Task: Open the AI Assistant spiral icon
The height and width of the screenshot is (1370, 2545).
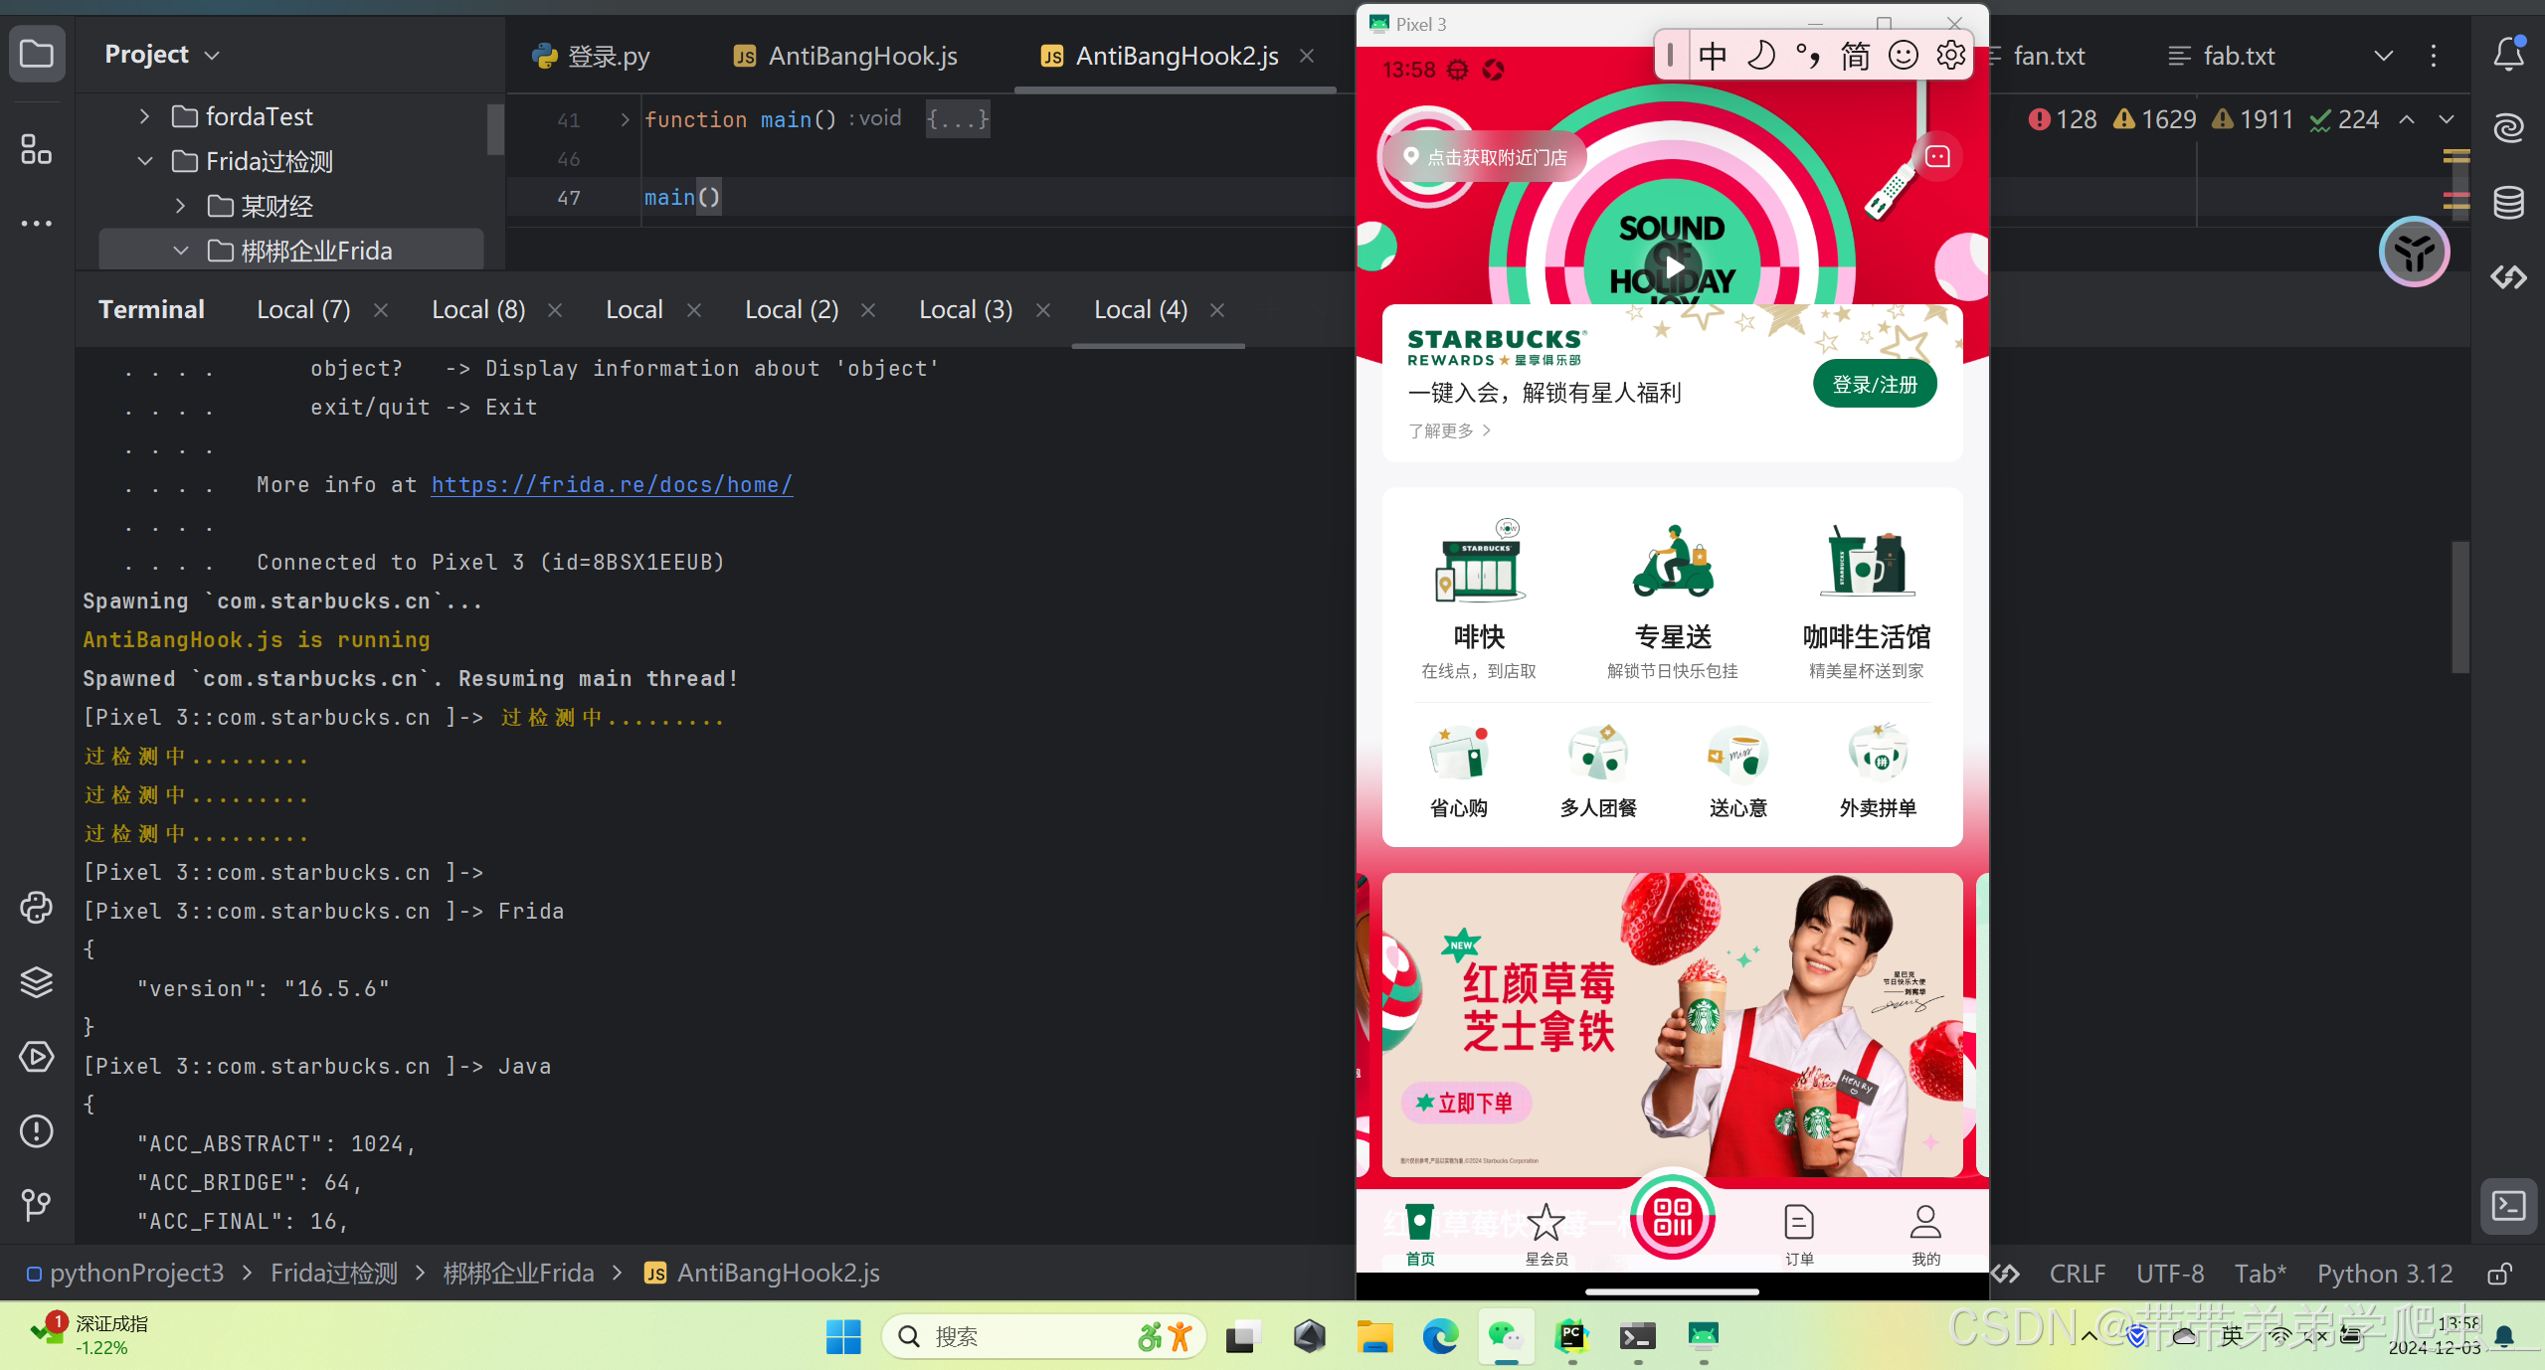Action: (x=2508, y=128)
